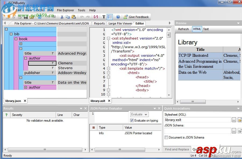The image size is (242, 159).
Task: Open the File Explorer path tab
Action: coord(52,23)
